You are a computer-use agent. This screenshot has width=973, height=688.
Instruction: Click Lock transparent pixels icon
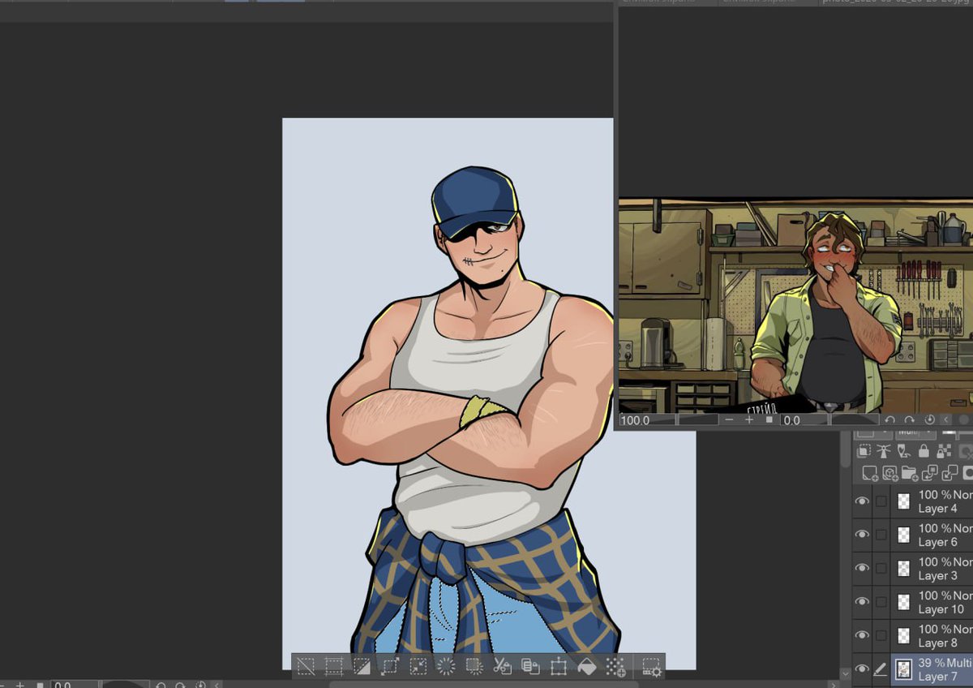click(944, 450)
